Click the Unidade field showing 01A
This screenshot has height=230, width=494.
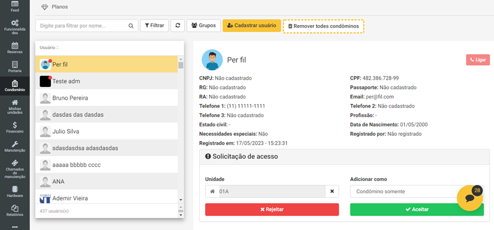[x=272, y=192]
